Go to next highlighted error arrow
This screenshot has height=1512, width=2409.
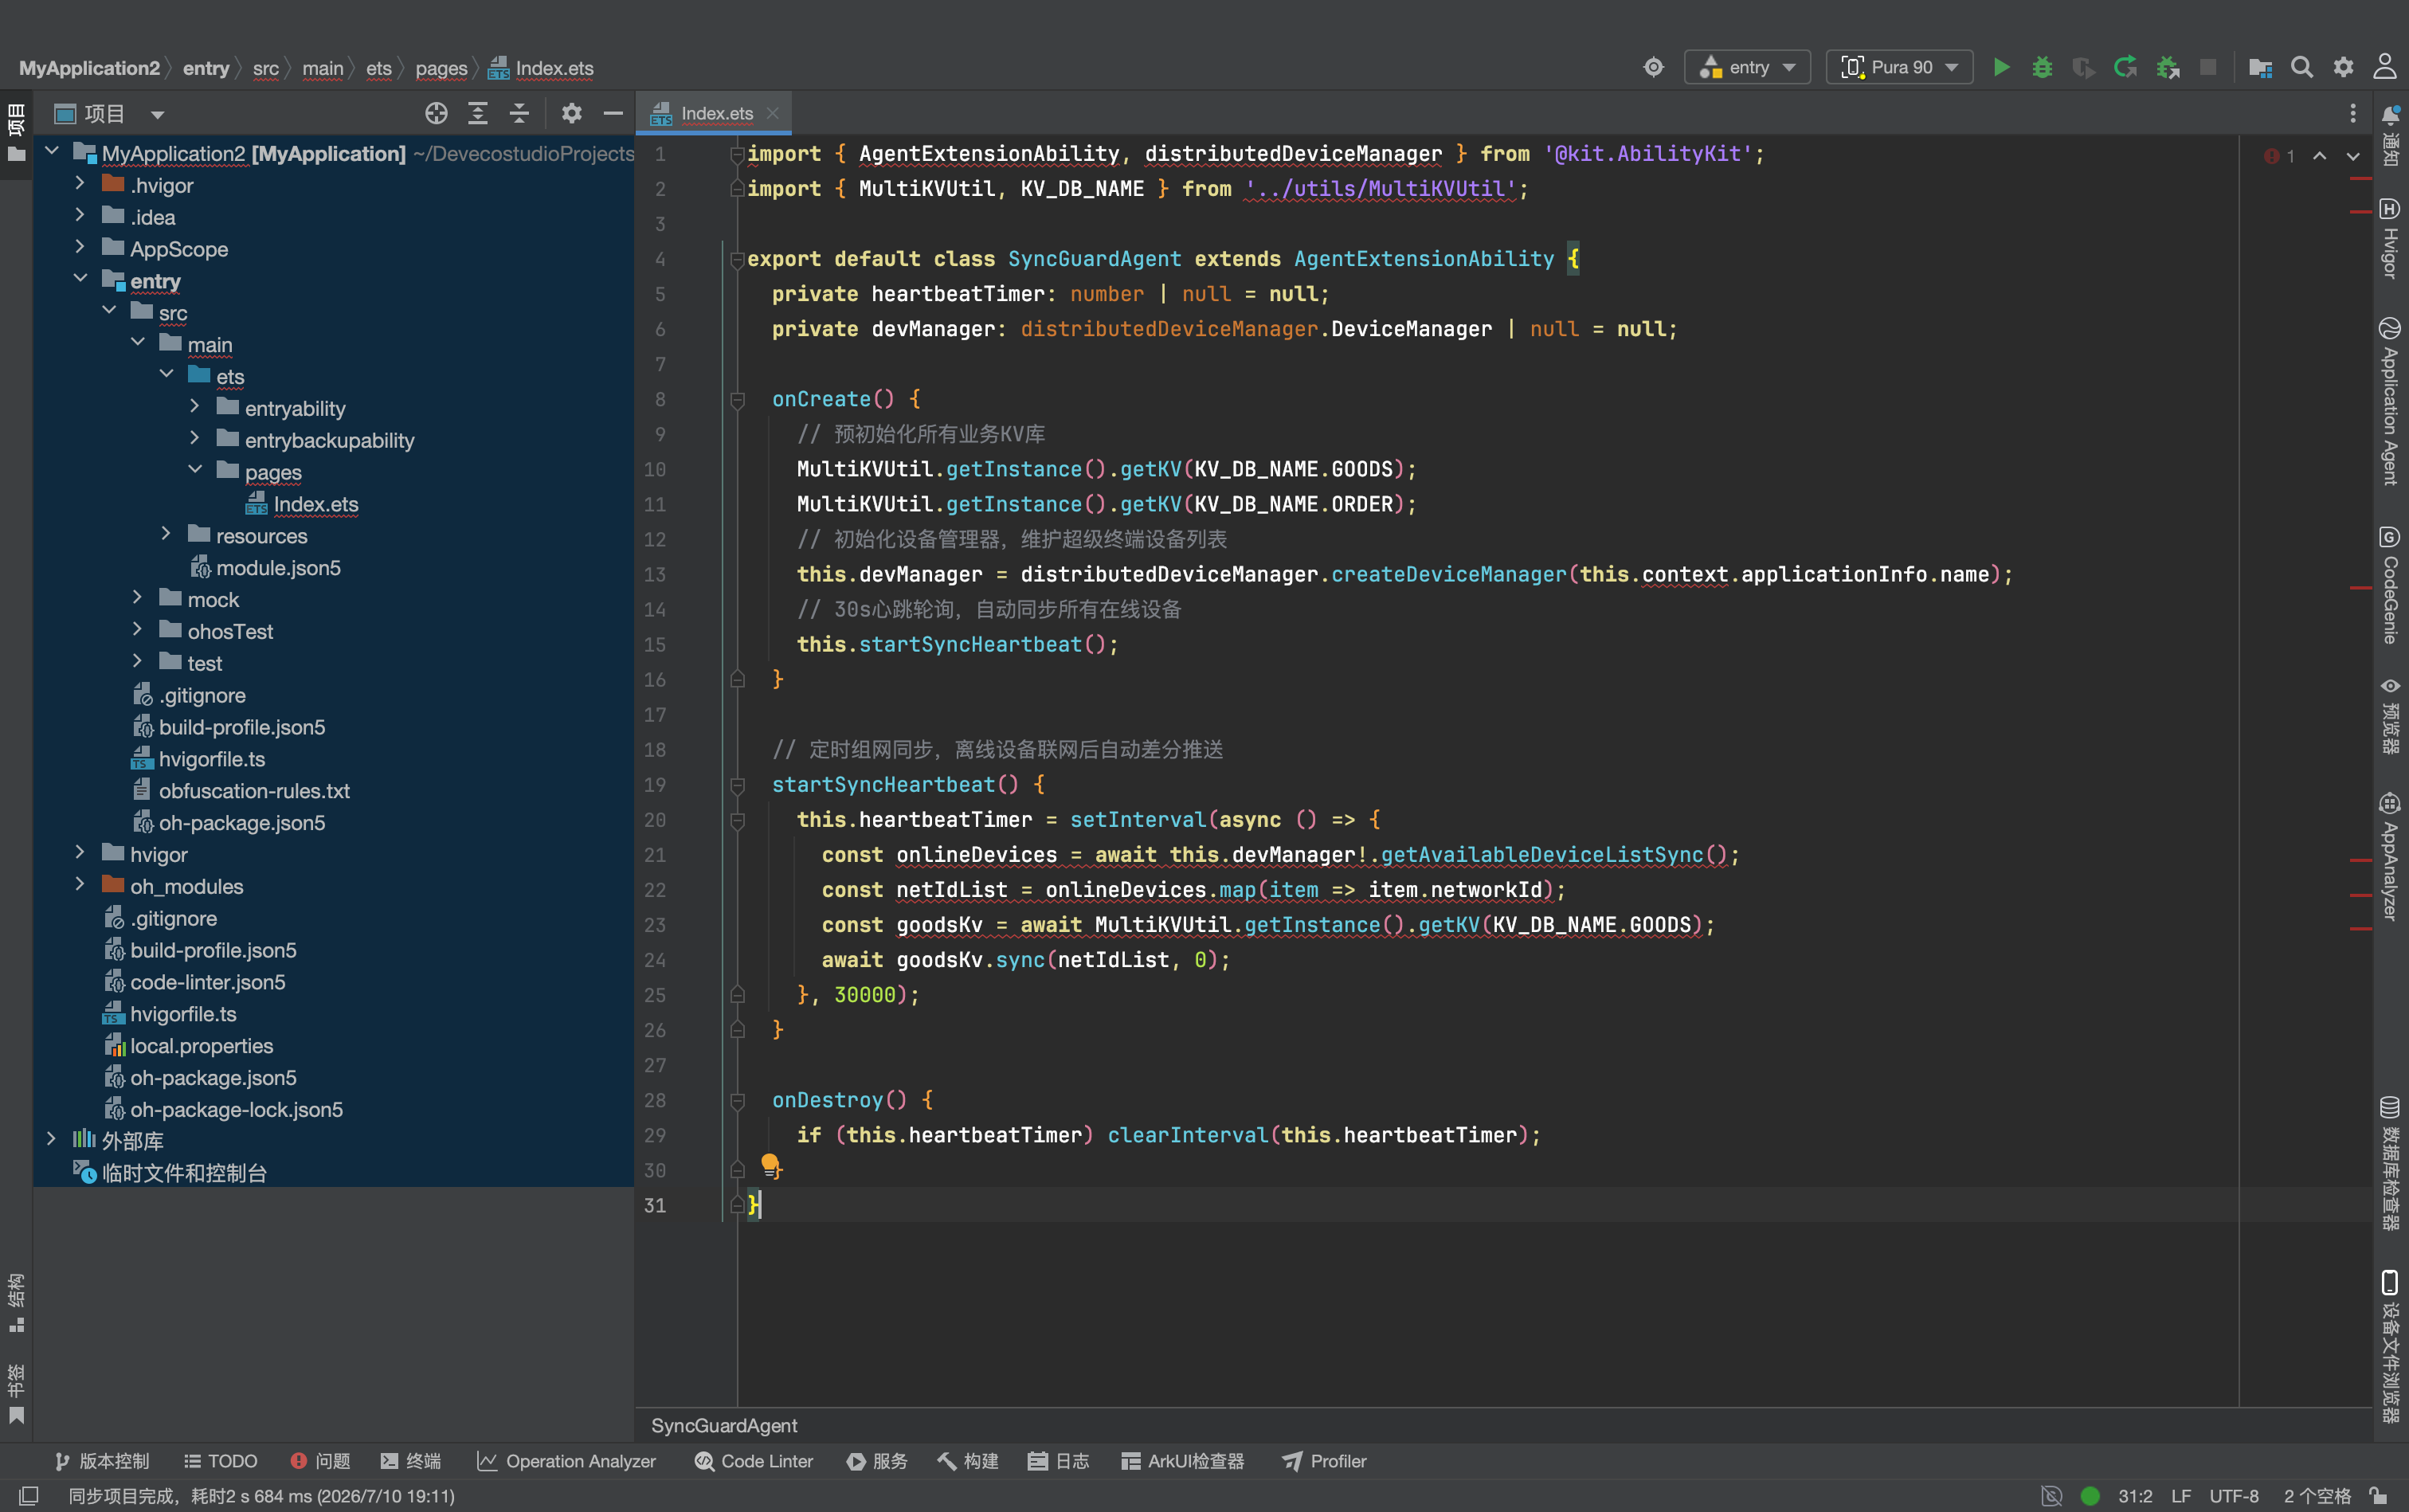pyautogui.click(x=2353, y=156)
